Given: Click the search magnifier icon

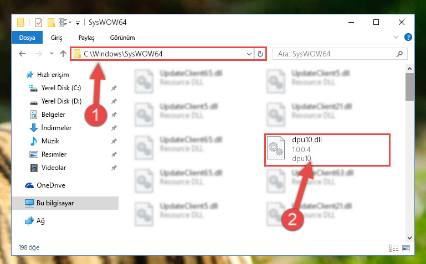Looking at the screenshot, I should point(399,54).
